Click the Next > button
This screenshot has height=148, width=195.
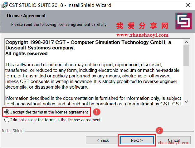click(x=137, y=140)
